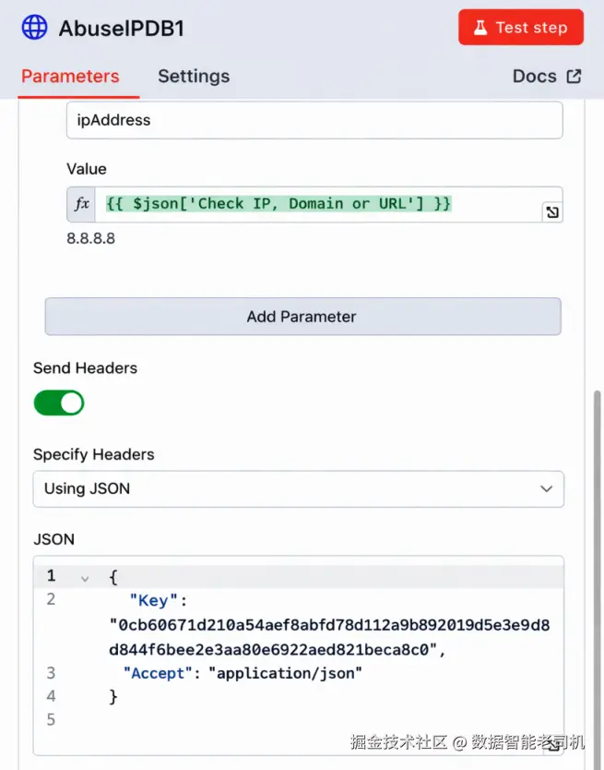604x770 pixels.
Task: Click the AbuseIPDB1 node title
Action: tap(122, 28)
